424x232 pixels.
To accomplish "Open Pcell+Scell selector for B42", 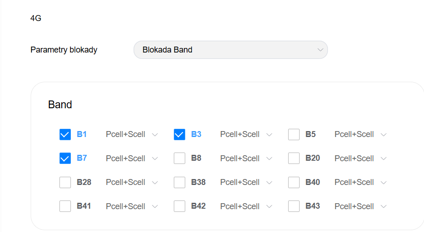I will (246, 206).
